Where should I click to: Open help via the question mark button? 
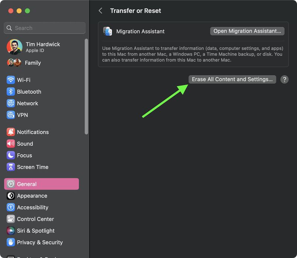pyautogui.click(x=284, y=79)
